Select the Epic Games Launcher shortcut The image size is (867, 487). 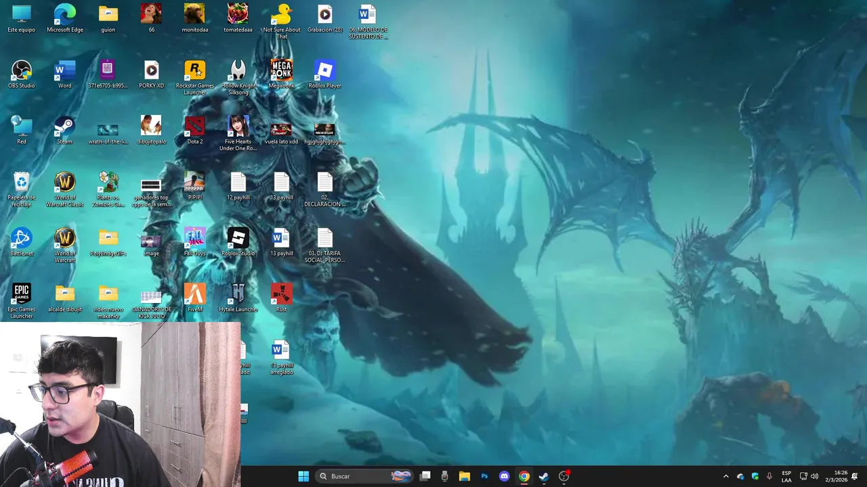22,302
